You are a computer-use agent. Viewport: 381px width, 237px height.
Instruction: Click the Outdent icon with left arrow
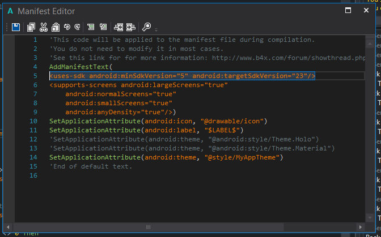coord(118,27)
